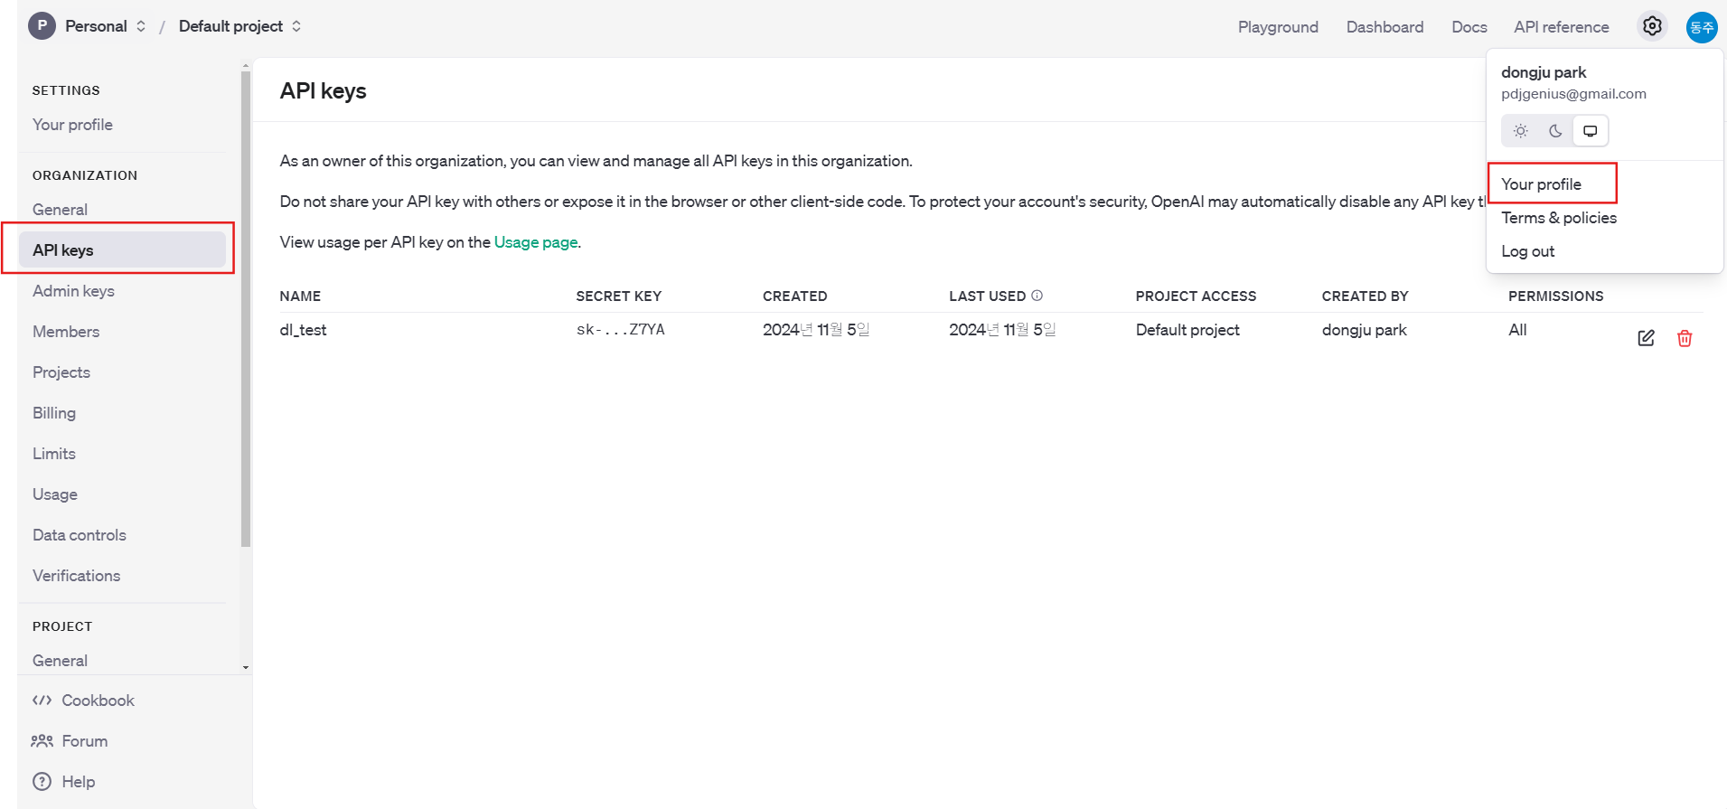Click dongju park in Created By column
The width and height of the screenshot is (1727, 809).
pos(1365,330)
